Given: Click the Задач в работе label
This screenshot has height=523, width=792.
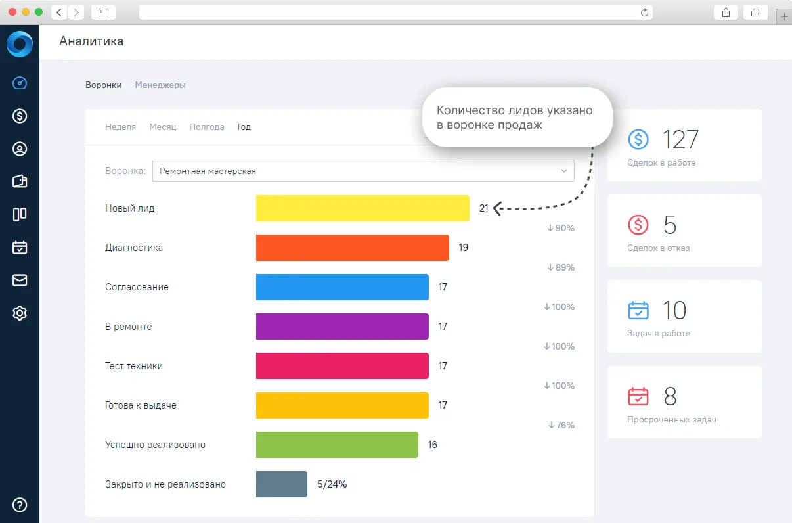Looking at the screenshot, I should click(x=659, y=333).
